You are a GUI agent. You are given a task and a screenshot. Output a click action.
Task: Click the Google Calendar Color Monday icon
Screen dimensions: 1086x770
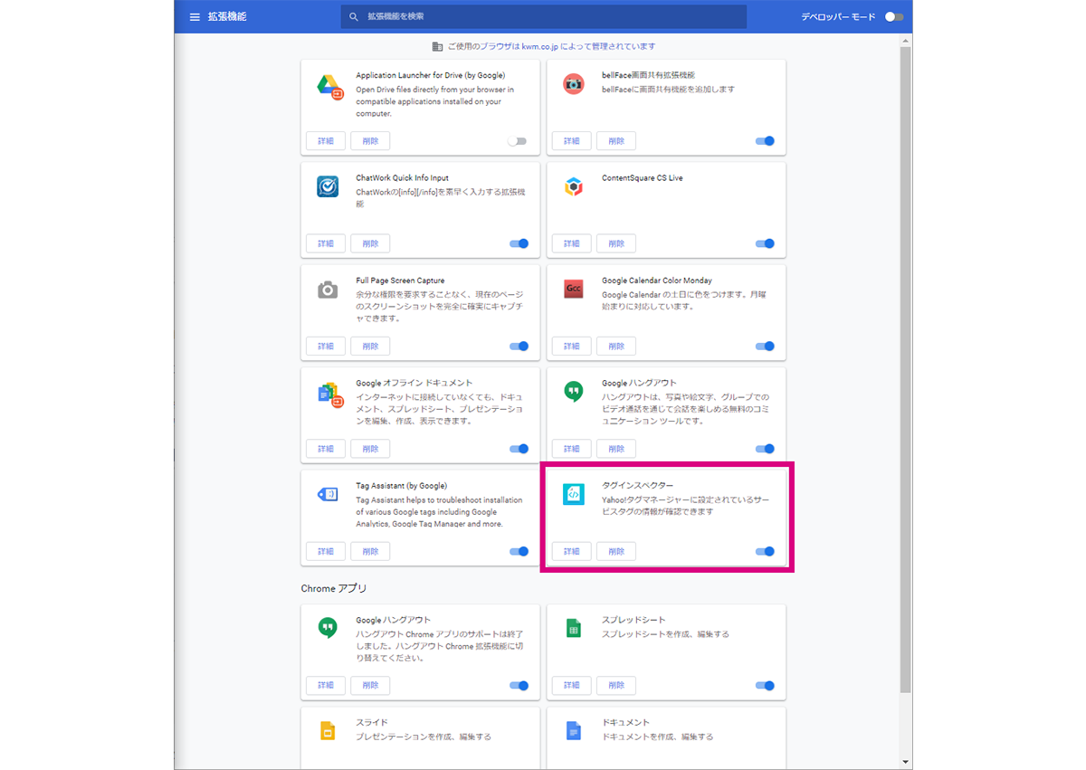(x=574, y=290)
